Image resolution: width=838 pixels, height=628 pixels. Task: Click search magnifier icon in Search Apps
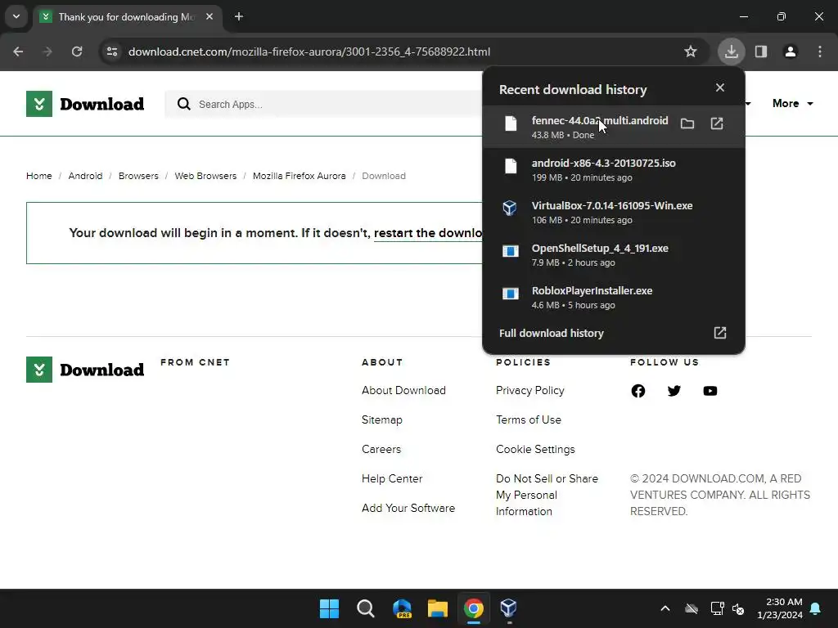point(184,104)
